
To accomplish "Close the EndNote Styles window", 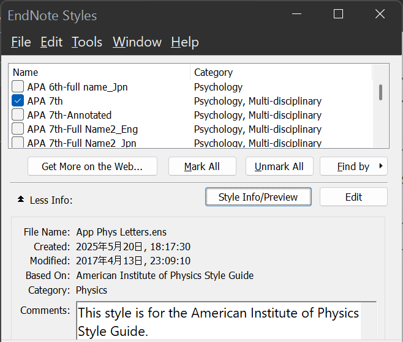I will (x=380, y=14).
